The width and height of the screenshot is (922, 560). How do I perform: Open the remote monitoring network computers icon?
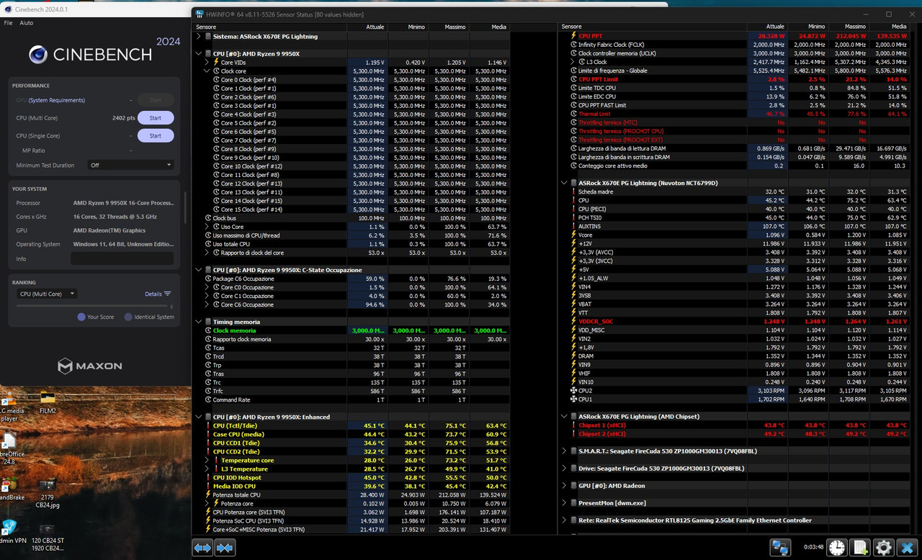click(780, 548)
